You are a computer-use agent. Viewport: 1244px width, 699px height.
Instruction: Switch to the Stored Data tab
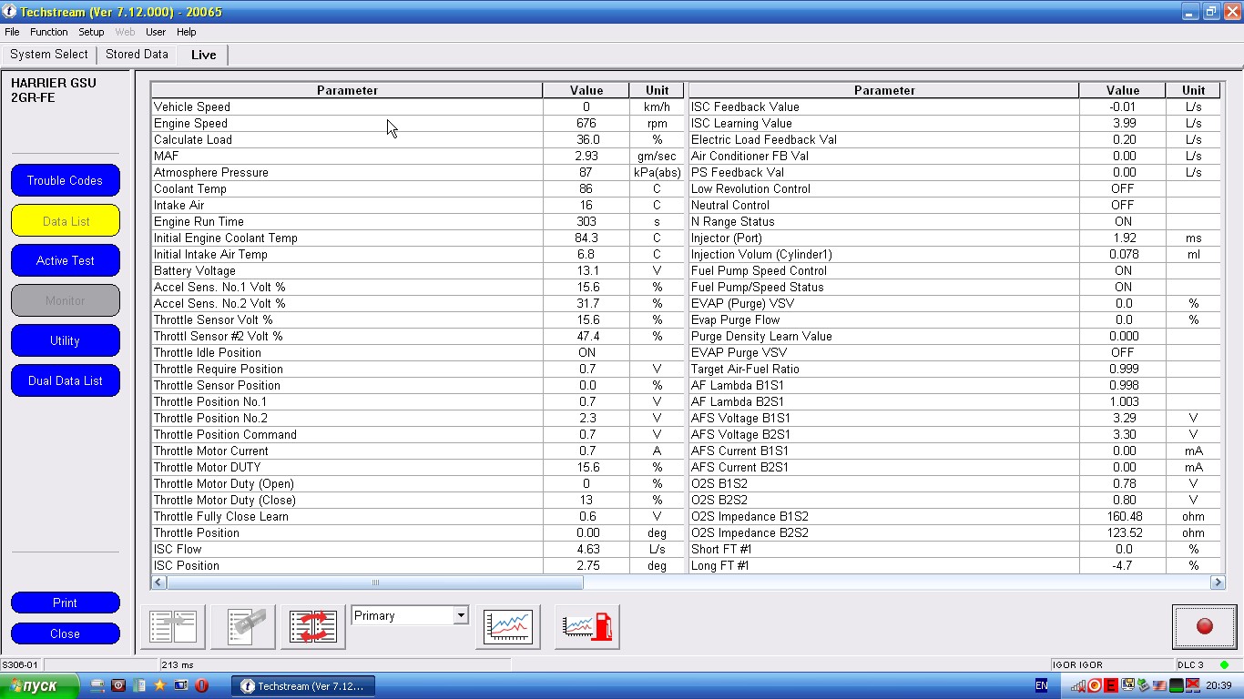[x=137, y=55]
